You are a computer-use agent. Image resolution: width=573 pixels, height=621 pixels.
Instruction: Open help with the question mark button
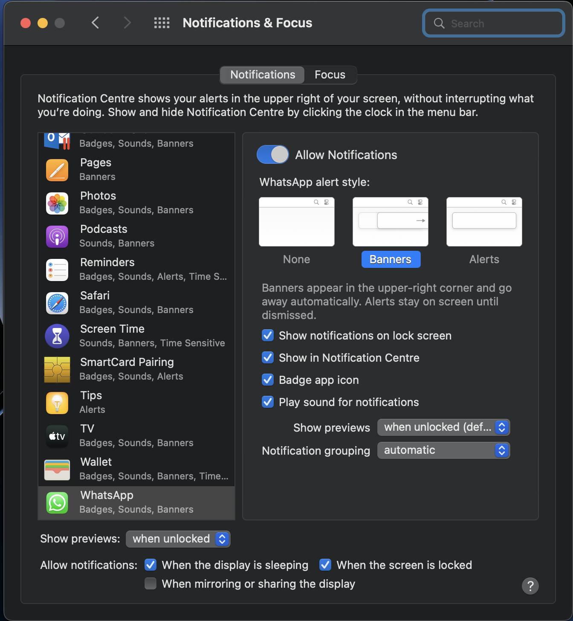coord(530,586)
